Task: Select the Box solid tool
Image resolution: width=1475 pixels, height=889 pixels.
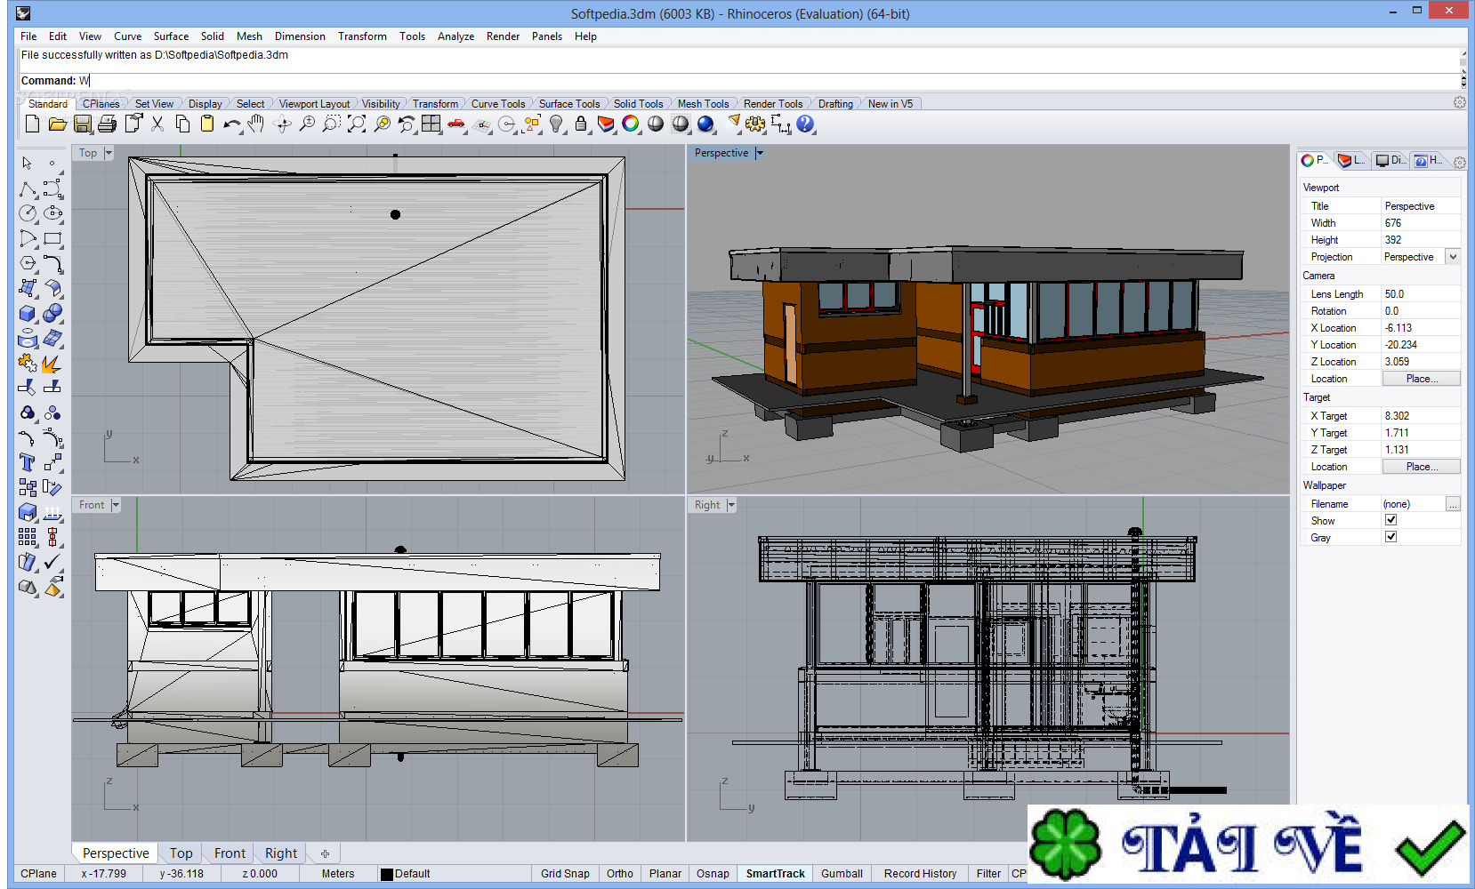Action: point(28,313)
